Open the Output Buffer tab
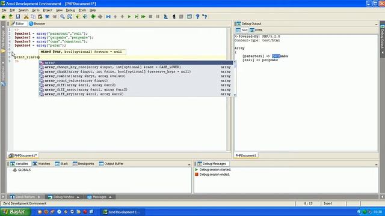Screen dimensions: 385x216 click(111, 164)
